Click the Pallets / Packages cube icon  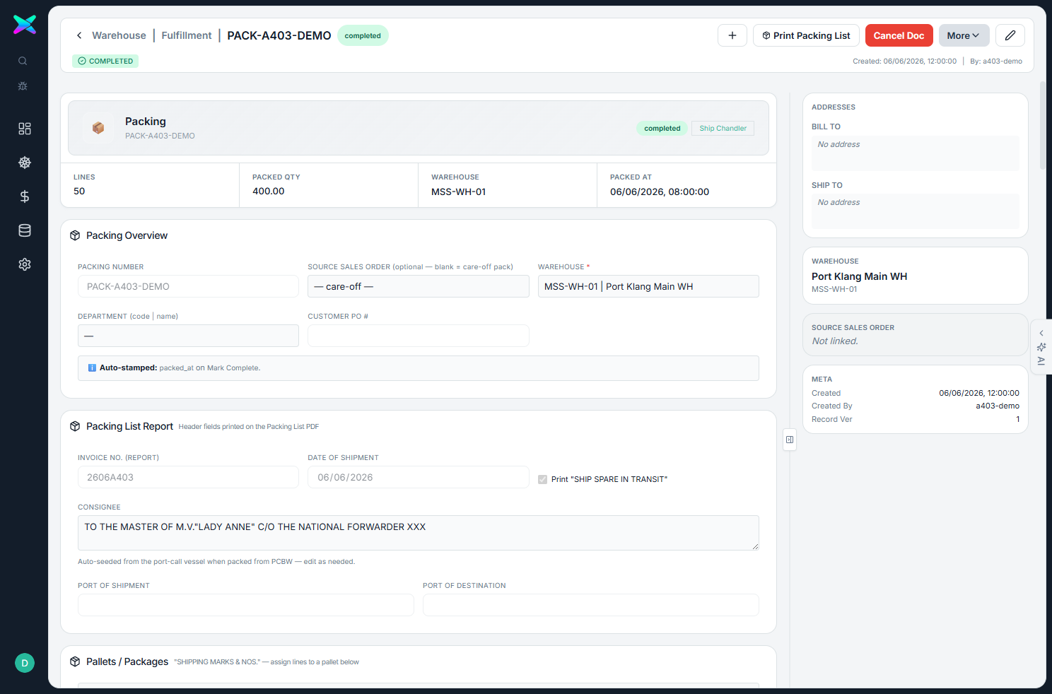pos(75,661)
